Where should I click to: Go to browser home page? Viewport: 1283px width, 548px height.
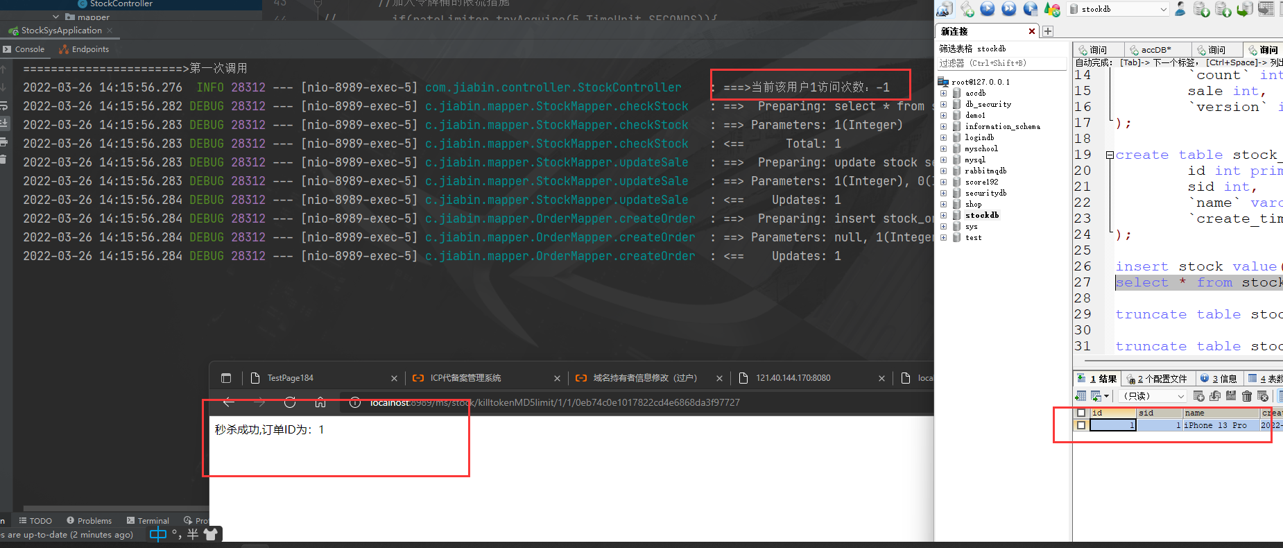(x=320, y=402)
